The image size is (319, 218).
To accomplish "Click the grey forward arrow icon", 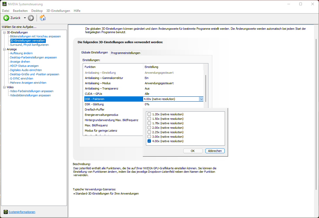I will pyautogui.click(x=31, y=18).
